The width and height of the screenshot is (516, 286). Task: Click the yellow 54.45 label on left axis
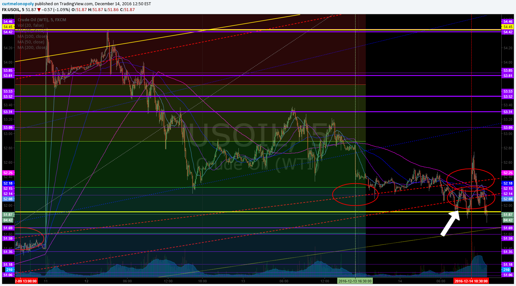(8, 27)
